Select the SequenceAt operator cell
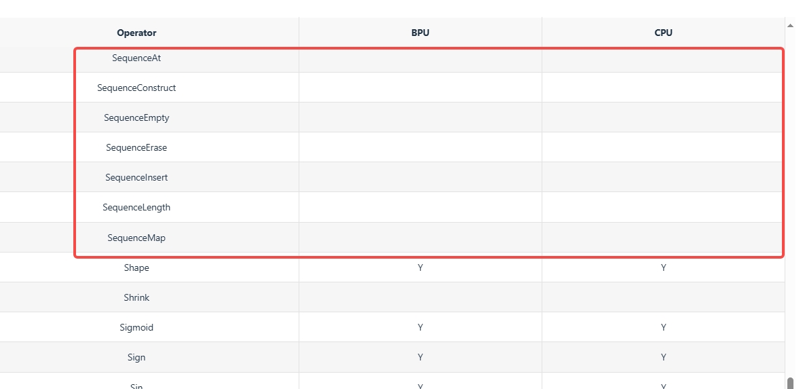 coord(136,58)
